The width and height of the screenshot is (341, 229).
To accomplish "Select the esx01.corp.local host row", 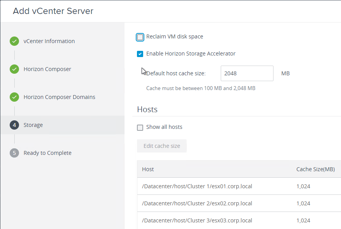I will (239, 186).
